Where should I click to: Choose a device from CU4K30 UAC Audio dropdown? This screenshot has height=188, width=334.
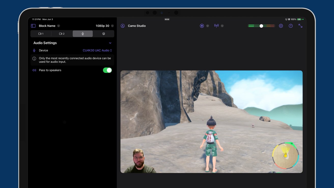[97, 50]
